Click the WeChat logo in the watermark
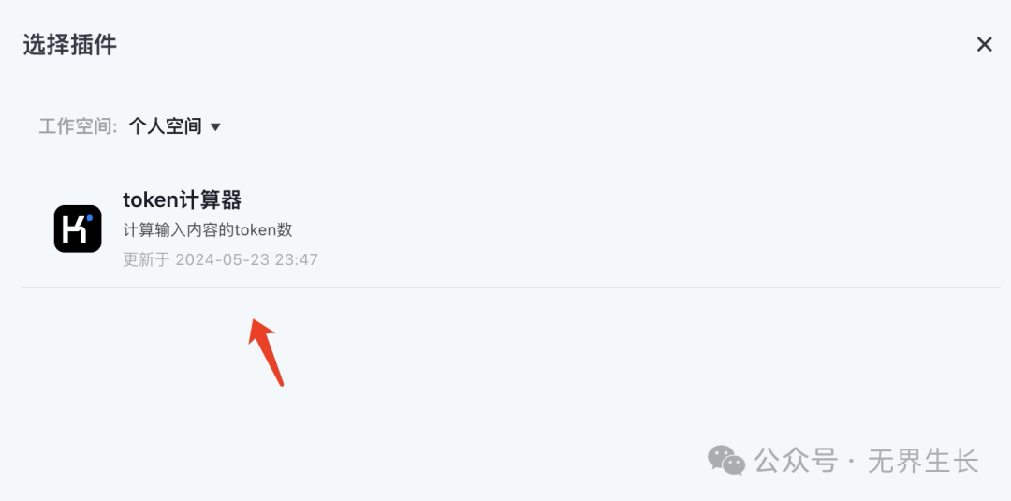The width and height of the screenshot is (1011, 501). 726,461
